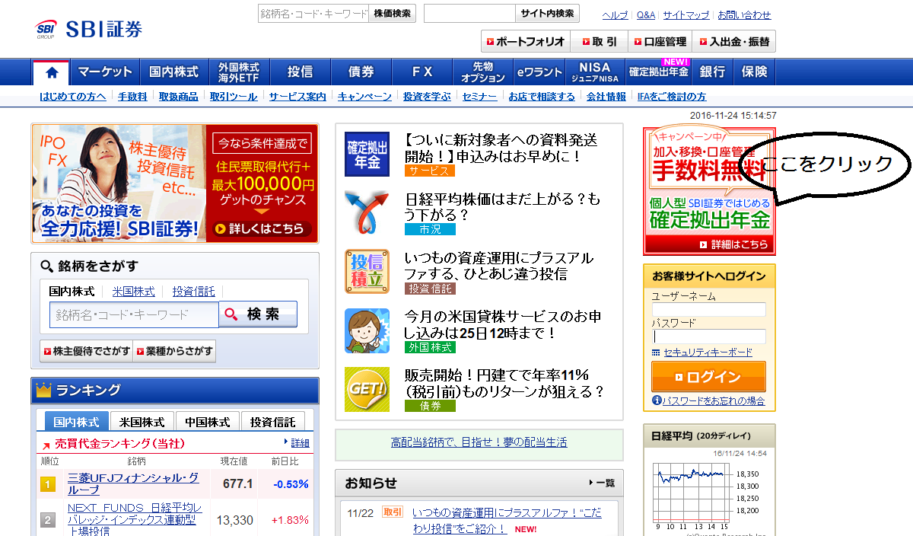Select ranking 米国株式 tab
Image resolution: width=913 pixels, height=536 pixels.
click(x=142, y=422)
